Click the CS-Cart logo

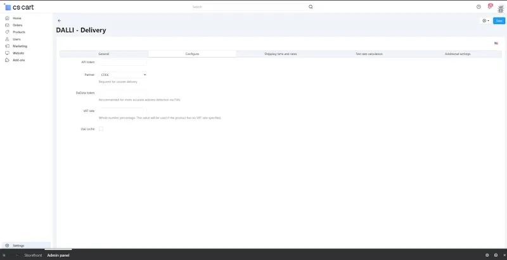19,7
